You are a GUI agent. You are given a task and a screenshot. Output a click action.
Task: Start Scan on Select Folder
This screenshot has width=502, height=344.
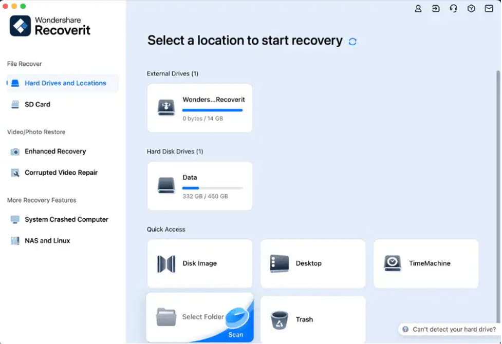[x=236, y=335]
